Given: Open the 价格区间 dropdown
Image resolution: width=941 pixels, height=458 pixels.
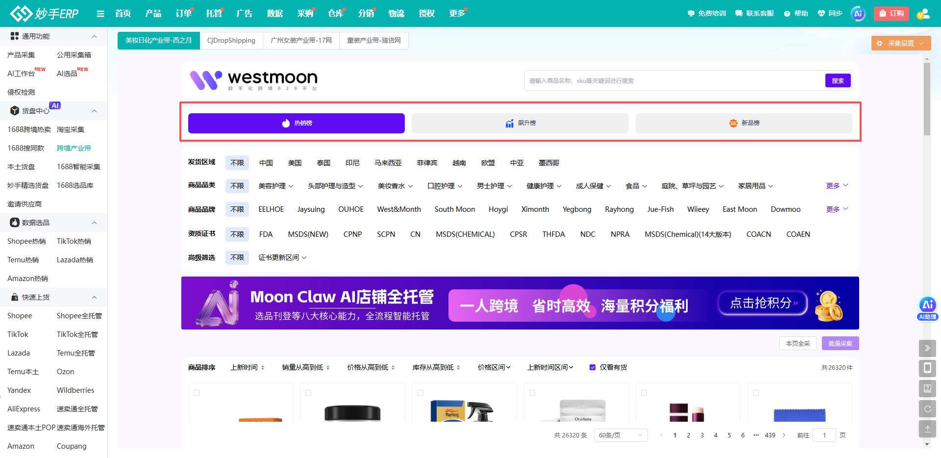Looking at the screenshot, I should (x=494, y=367).
